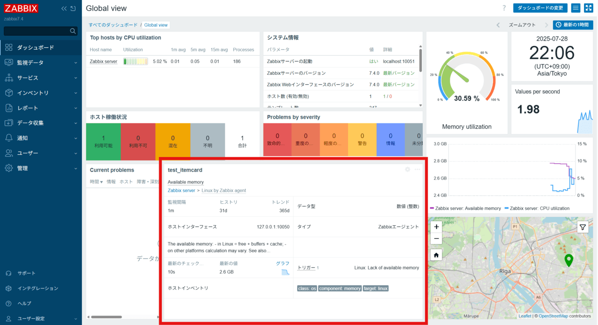This screenshot has height=325, width=598.
Task: Open the OpenStreetMap attribution link
Action: point(553,316)
